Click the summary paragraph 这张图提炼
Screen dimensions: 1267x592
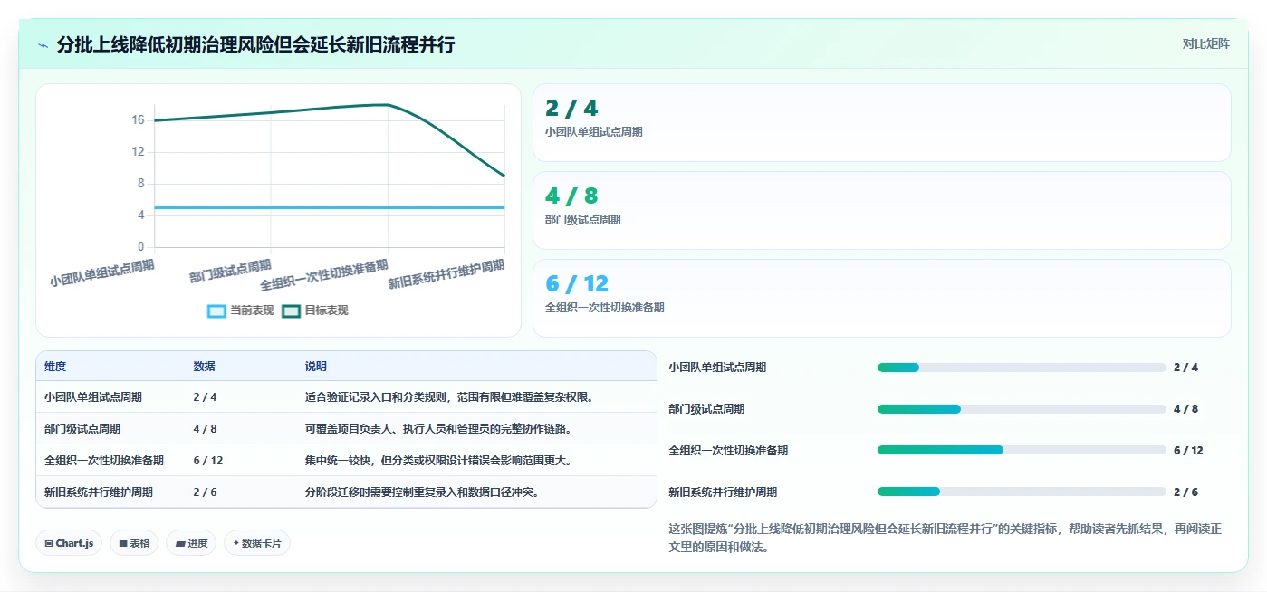(x=945, y=538)
